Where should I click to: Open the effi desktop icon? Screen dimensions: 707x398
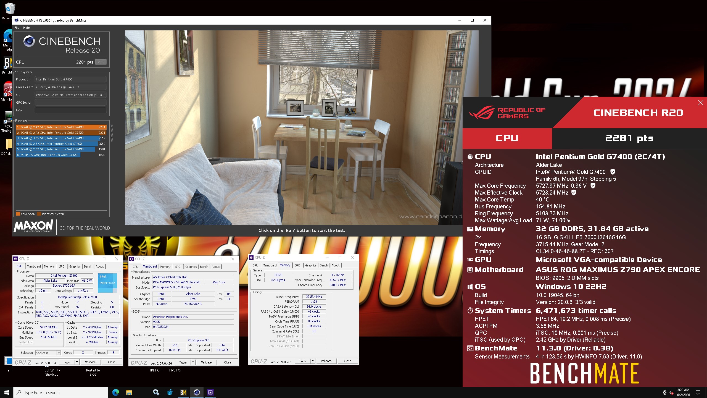[8, 361]
